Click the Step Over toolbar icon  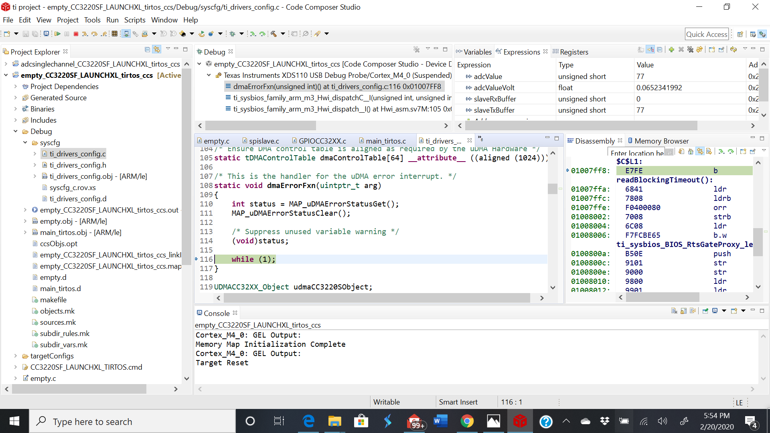point(94,34)
